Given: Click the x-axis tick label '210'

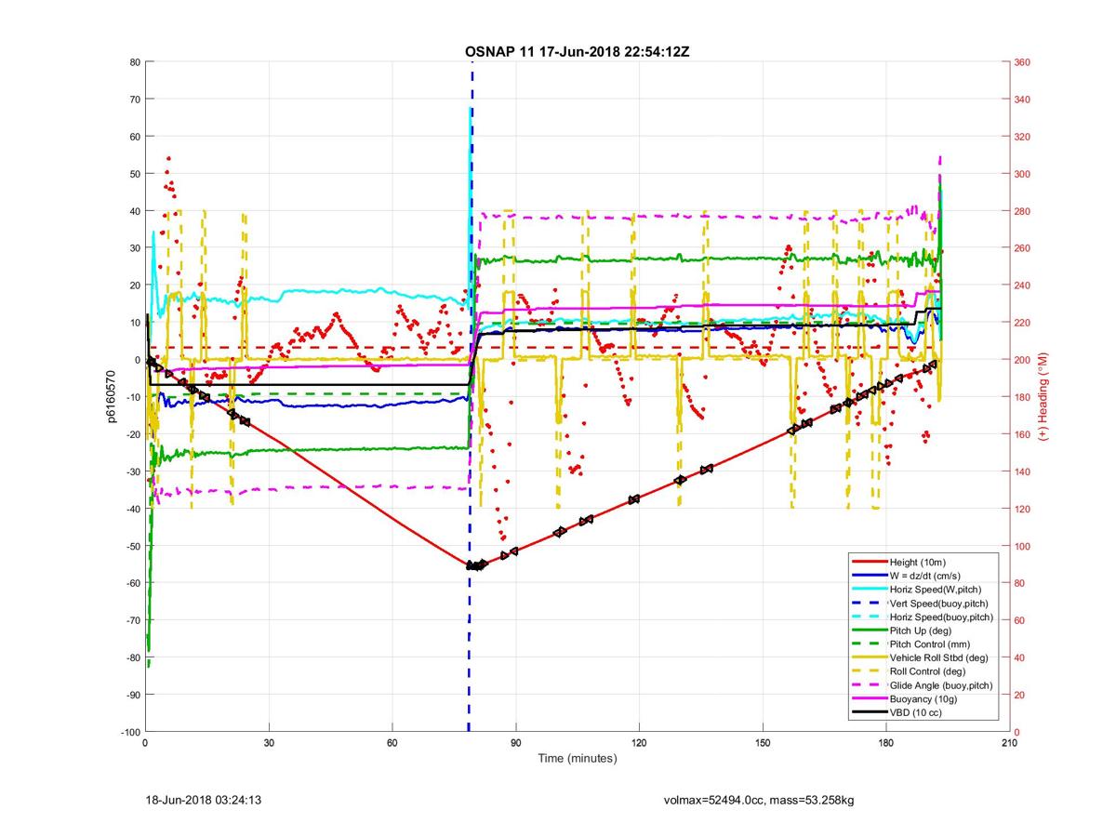Looking at the screenshot, I should coord(1009,742).
